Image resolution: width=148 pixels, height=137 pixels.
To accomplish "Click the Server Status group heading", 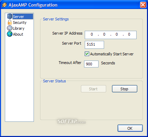I will pos(54,81).
